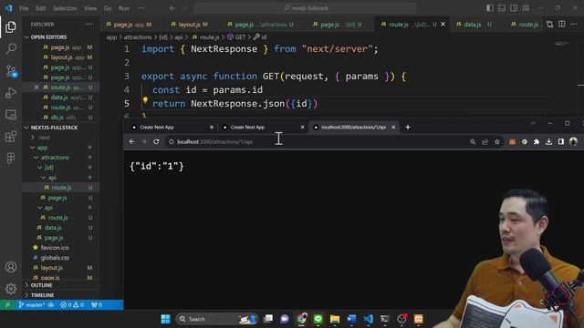The height and width of the screenshot is (328, 584).
Task: Switch to first Create Next App browser tab
Action: point(172,128)
